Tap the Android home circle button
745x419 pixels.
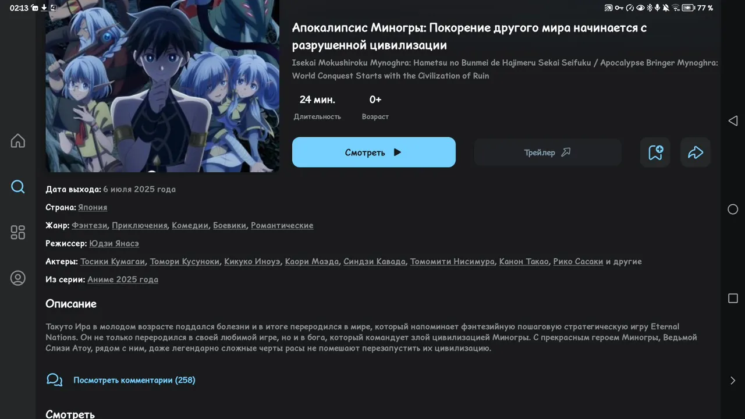coord(733,209)
